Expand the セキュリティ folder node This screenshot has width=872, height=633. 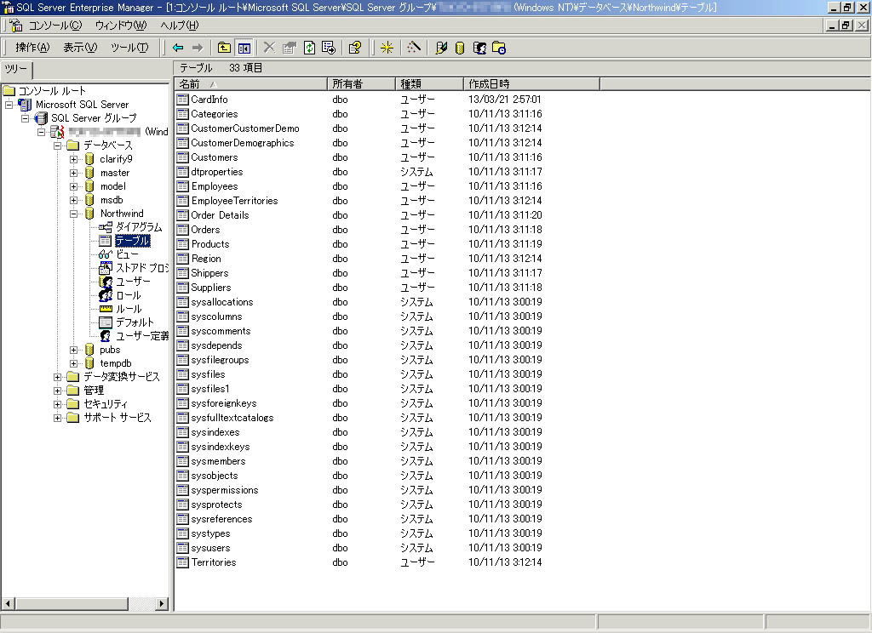click(x=58, y=404)
